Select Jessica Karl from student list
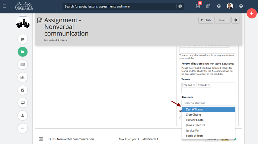The width and height of the screenshot is (258, 144). pos(208,130)
